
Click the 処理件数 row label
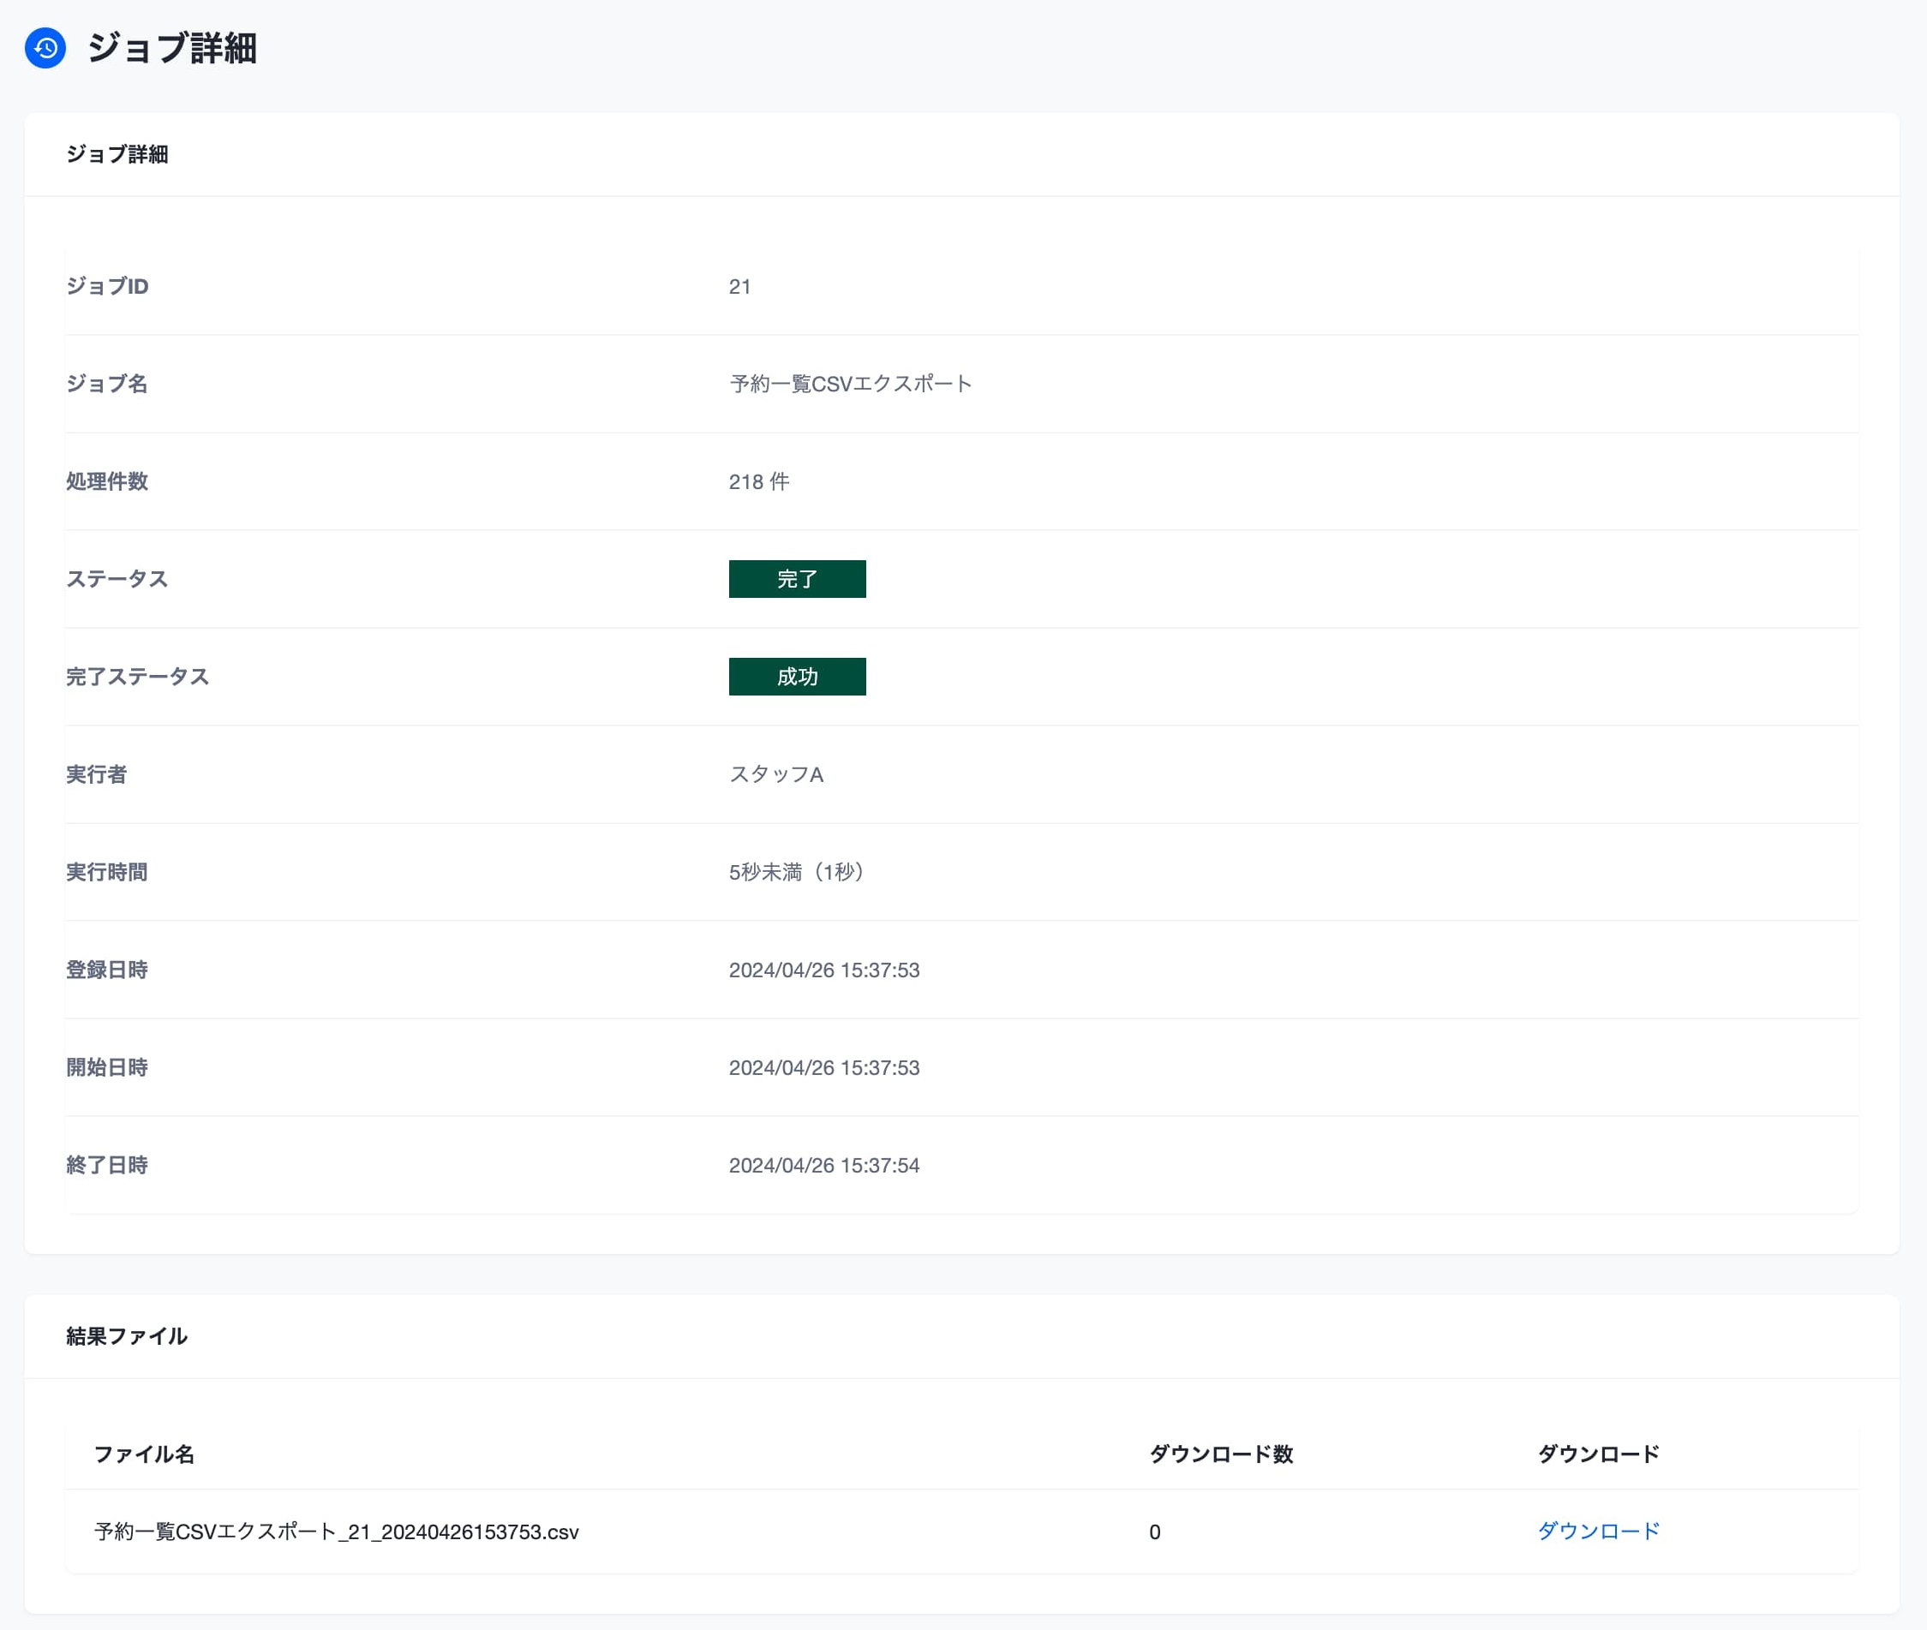click(x=106, y=481)
